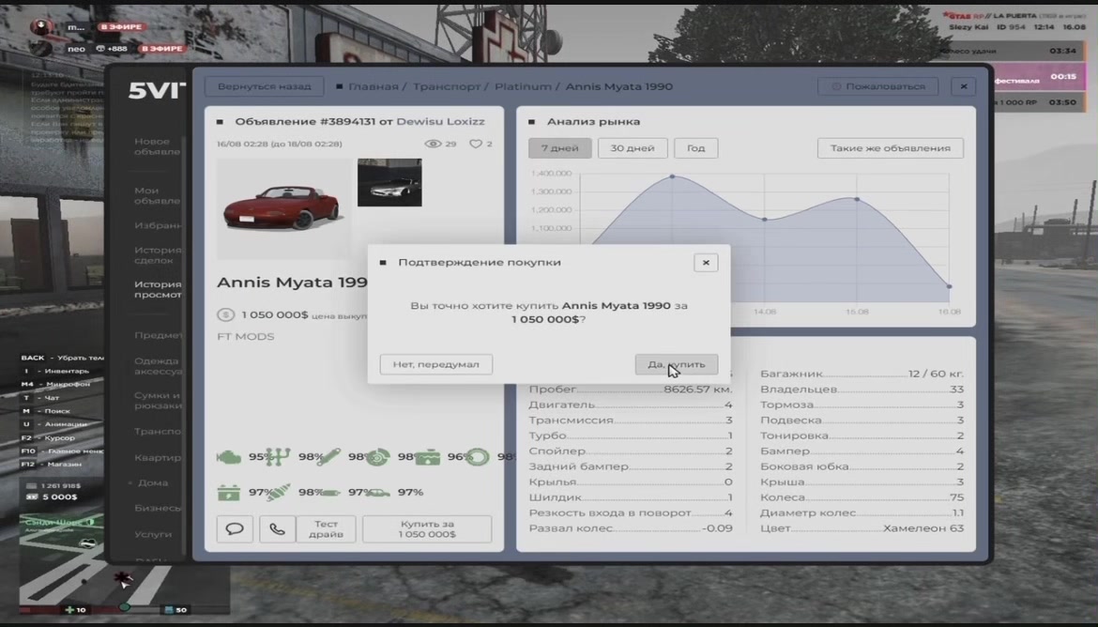Click the spark plug condition icon
The width and height of the screenshot is (1098, 627).
(x=278, y=493)
